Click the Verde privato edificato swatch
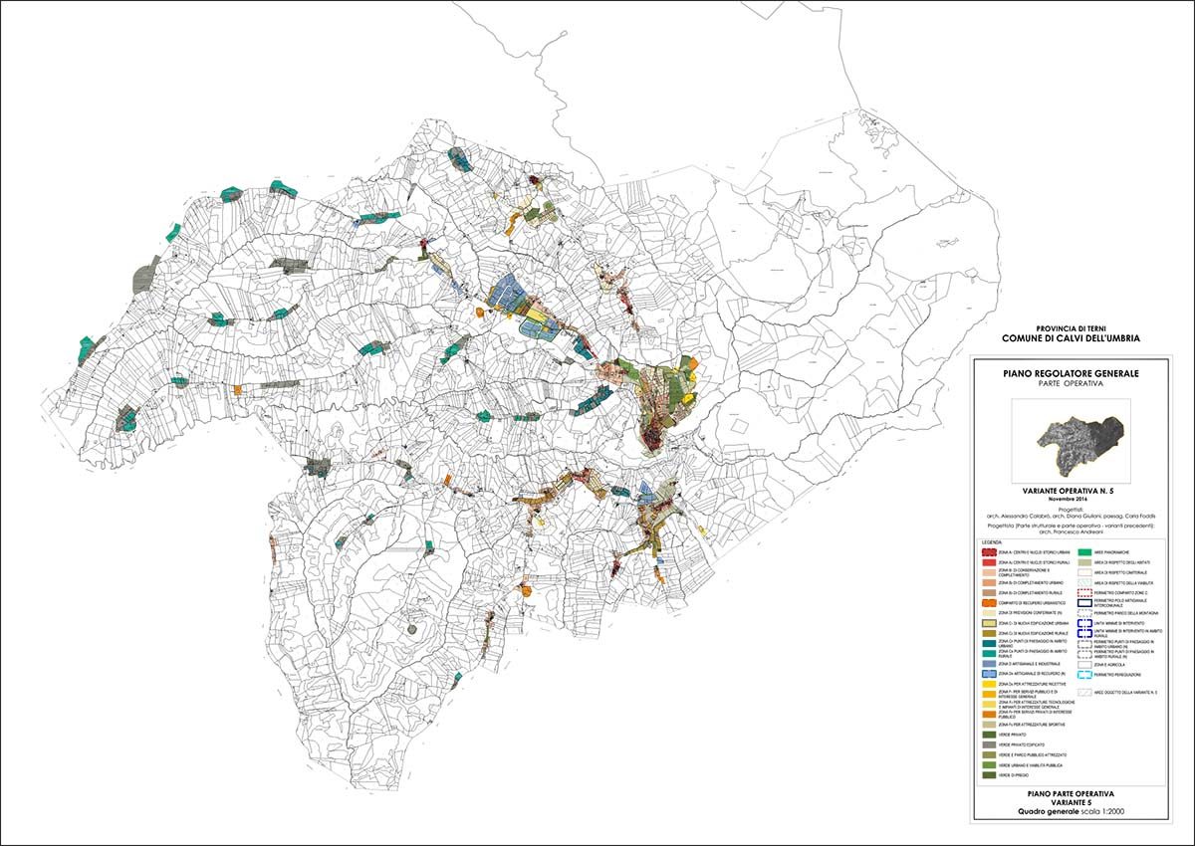The width and height of the screenshot is (1195, 846). (989, 744)
